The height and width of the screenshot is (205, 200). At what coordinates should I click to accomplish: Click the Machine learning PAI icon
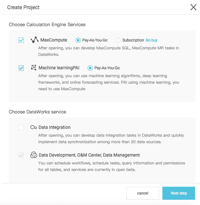pyautogui.click(x=33, y=68)
